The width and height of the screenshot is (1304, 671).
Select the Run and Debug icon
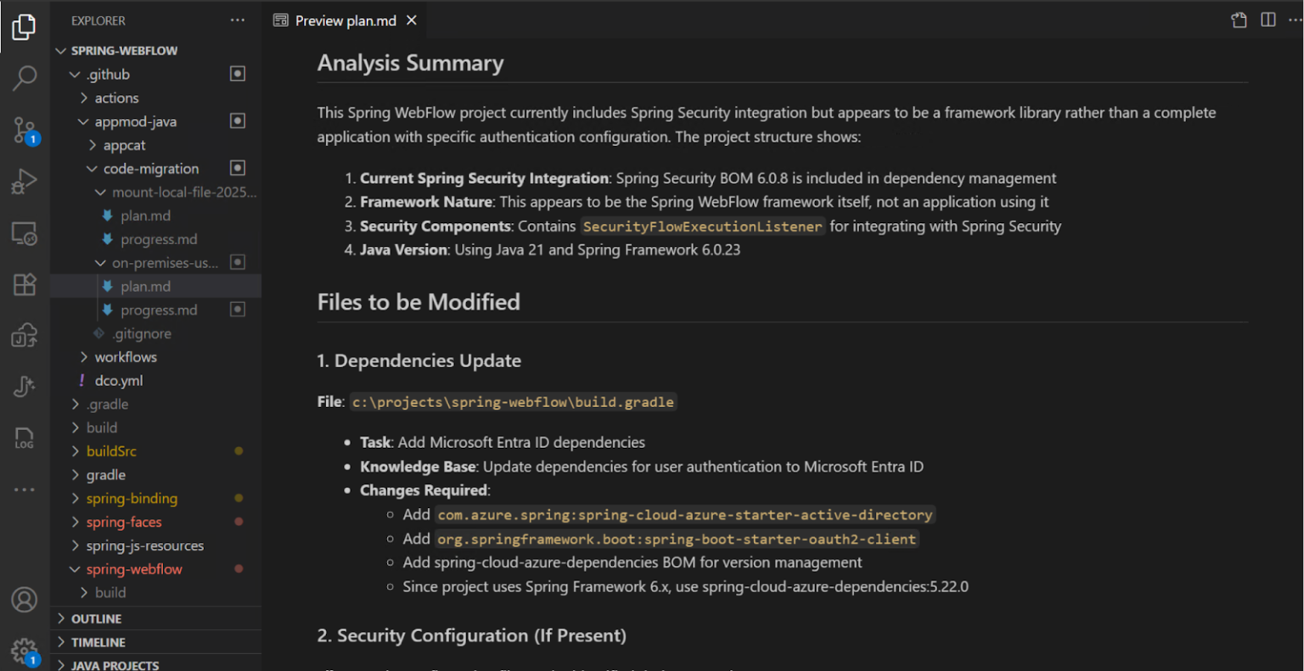(25, 180)
